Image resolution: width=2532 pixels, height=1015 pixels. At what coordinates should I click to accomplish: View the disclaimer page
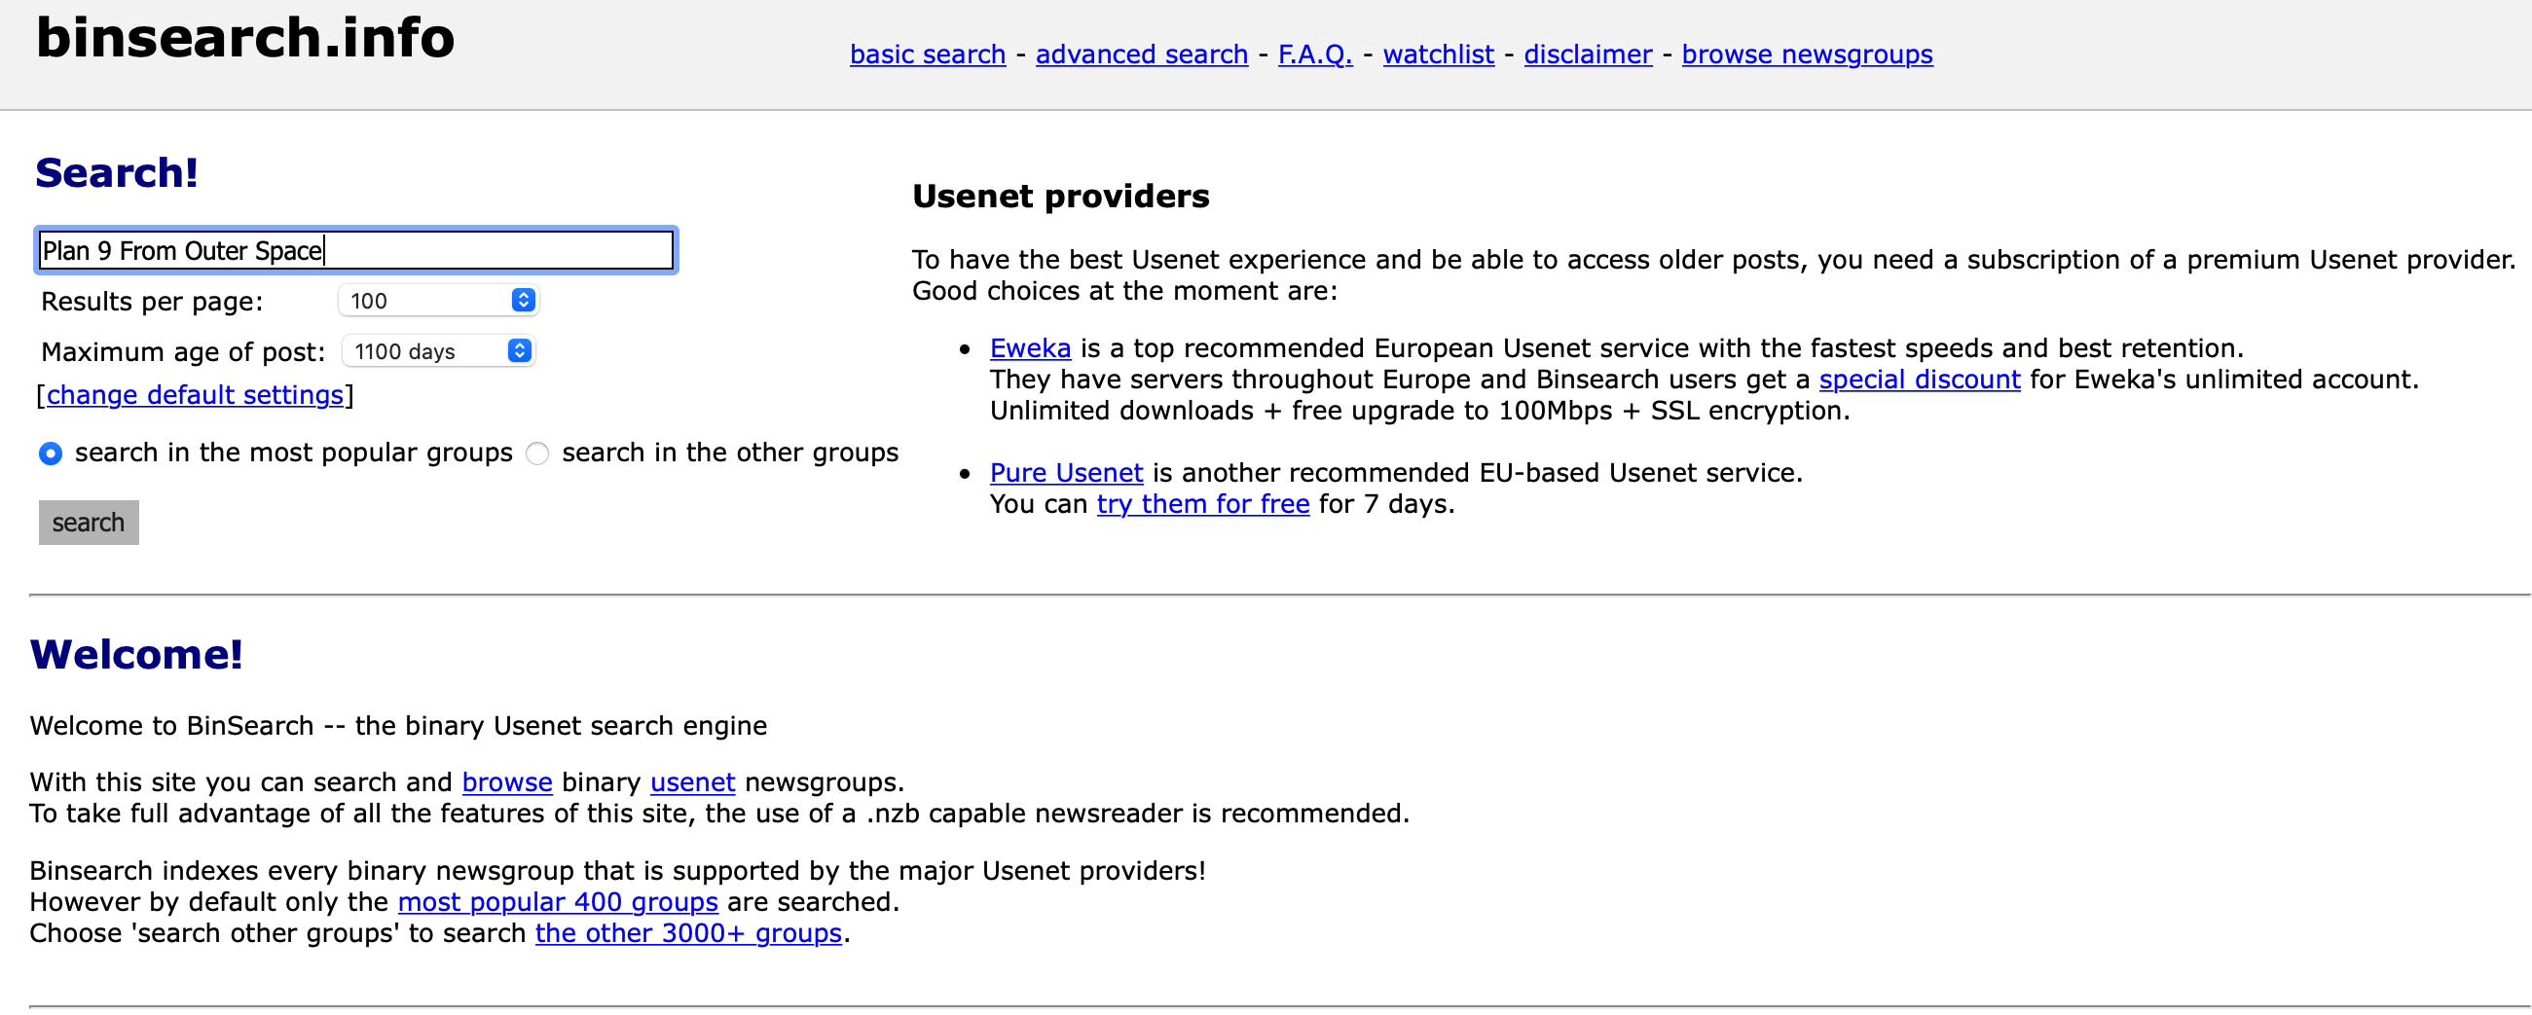[1588, 54]
